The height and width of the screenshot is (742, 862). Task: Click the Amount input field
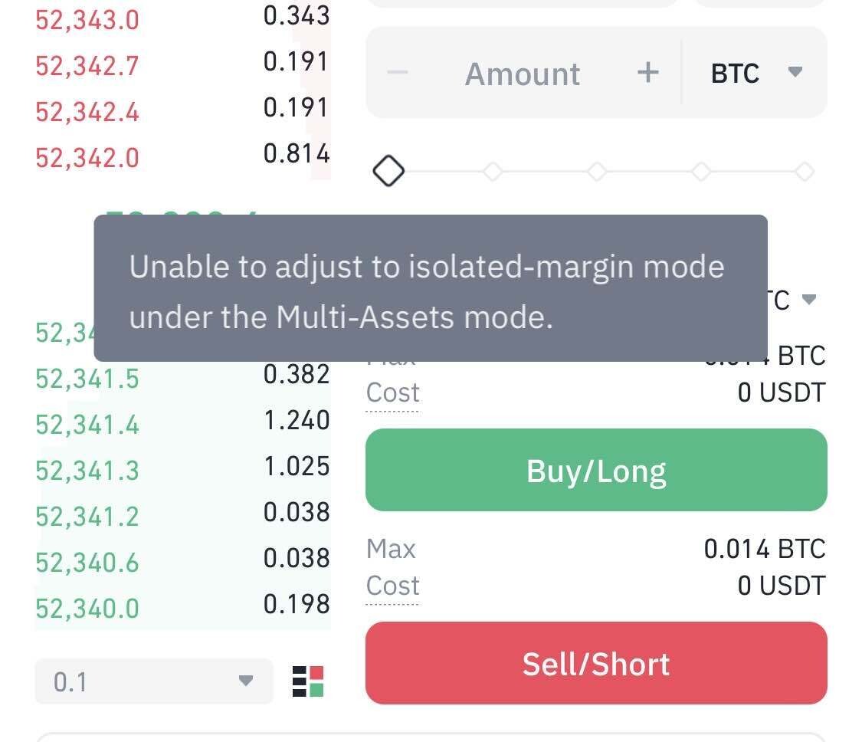pyautogui.click(x=523, y=74)
